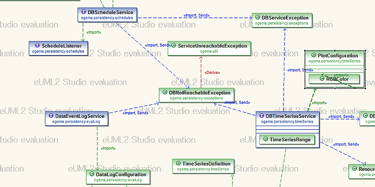This screenshot has height=187, width=375.
Task: Click ogema.util package label
Action: pos(209,51)
